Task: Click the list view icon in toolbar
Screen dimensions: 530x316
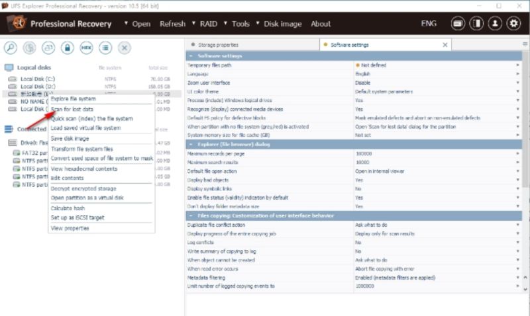Action: tap(105, 48)
